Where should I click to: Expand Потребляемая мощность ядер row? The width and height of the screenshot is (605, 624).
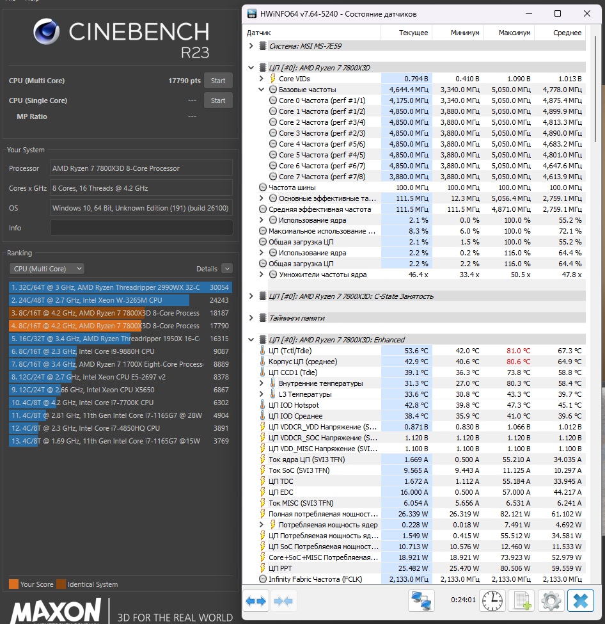262,525
